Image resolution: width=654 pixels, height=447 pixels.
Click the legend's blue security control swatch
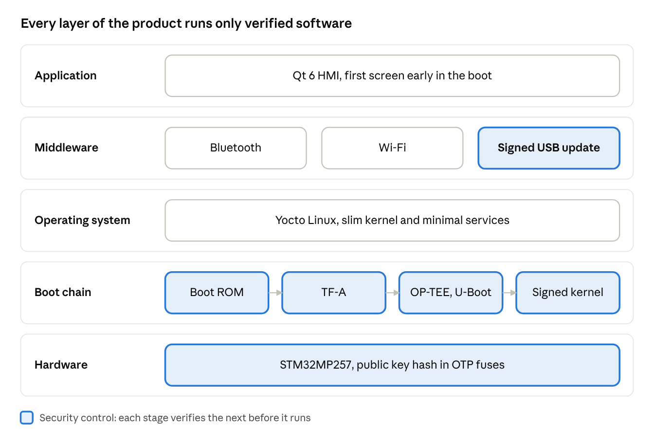pyautogui.click(x=27, y=418)
